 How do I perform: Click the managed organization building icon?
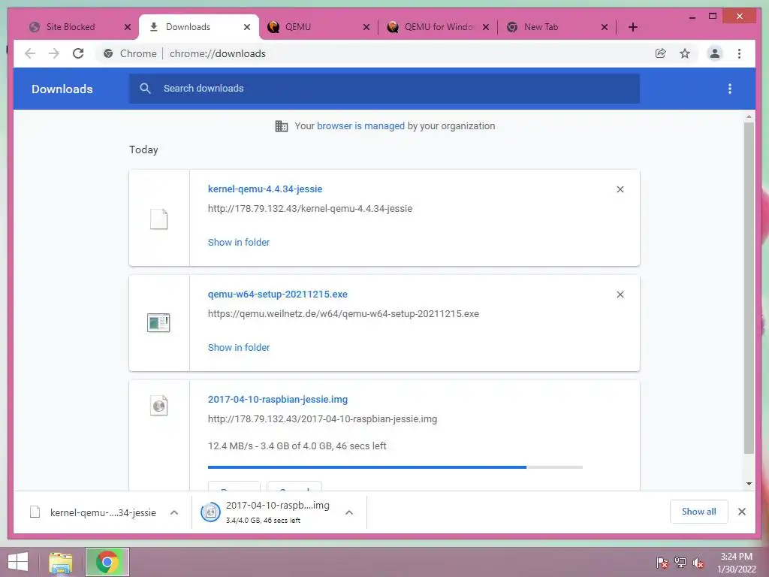tap(282, 126)
